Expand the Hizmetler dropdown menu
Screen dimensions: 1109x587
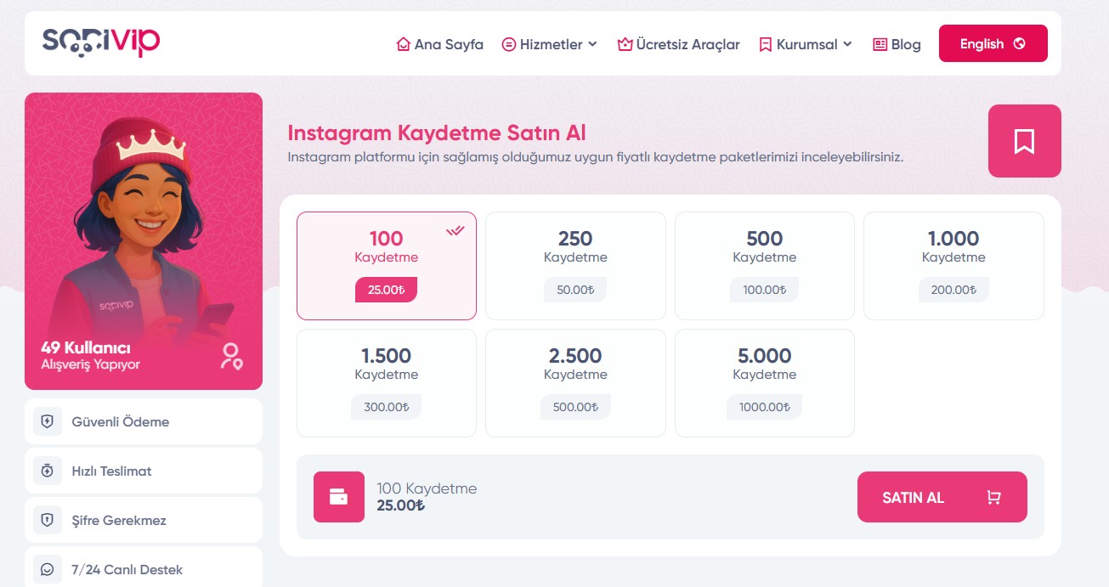550,44
